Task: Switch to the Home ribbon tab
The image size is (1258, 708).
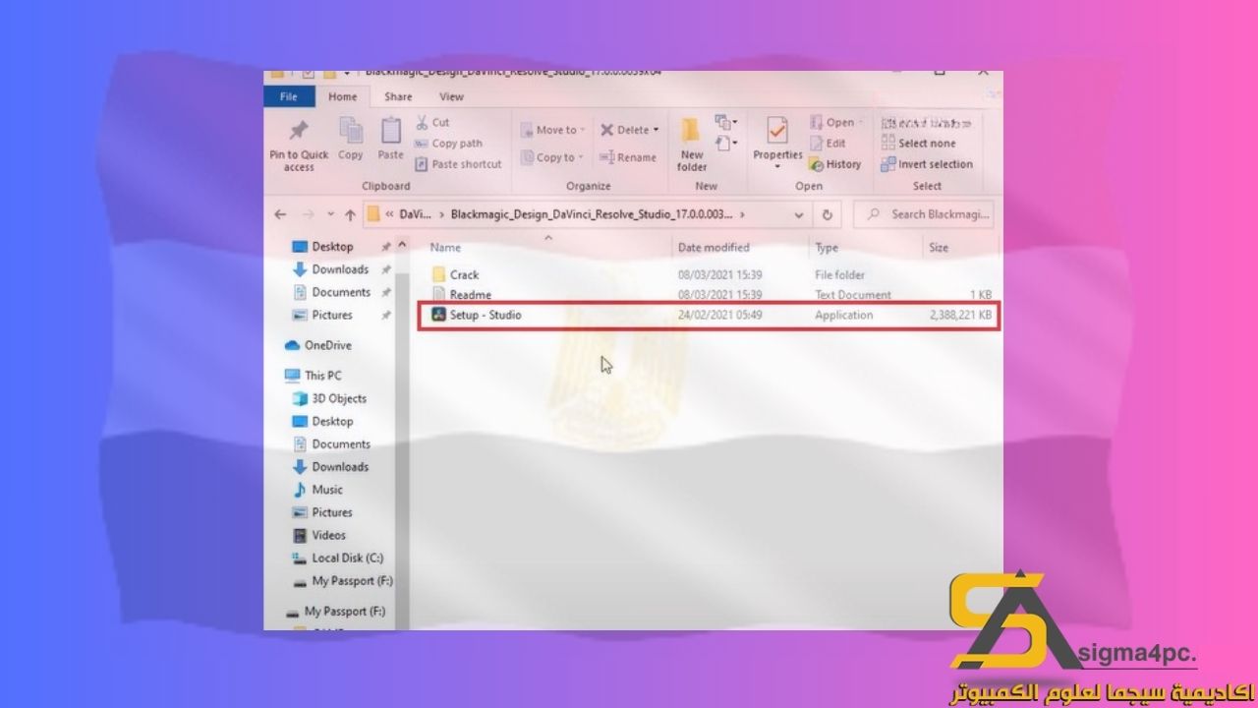Action: coord(343,96)
